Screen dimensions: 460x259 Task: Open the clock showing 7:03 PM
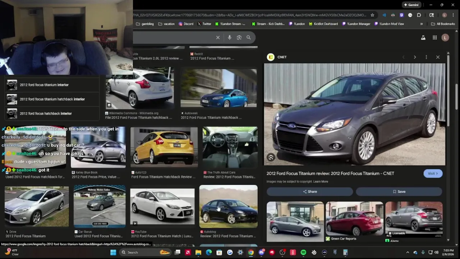[x=445, y=253]
